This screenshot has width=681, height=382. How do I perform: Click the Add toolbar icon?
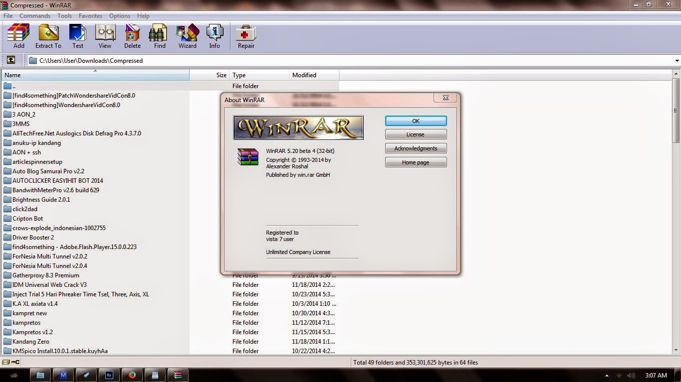pos(18,36)
